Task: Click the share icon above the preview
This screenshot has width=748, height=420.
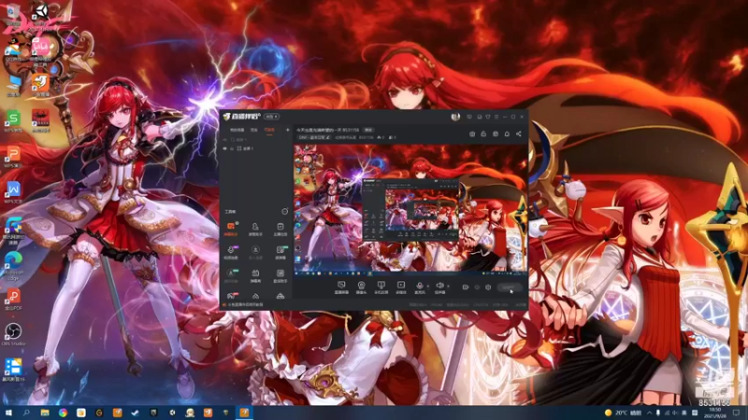Action: click(x=519, y=134)
